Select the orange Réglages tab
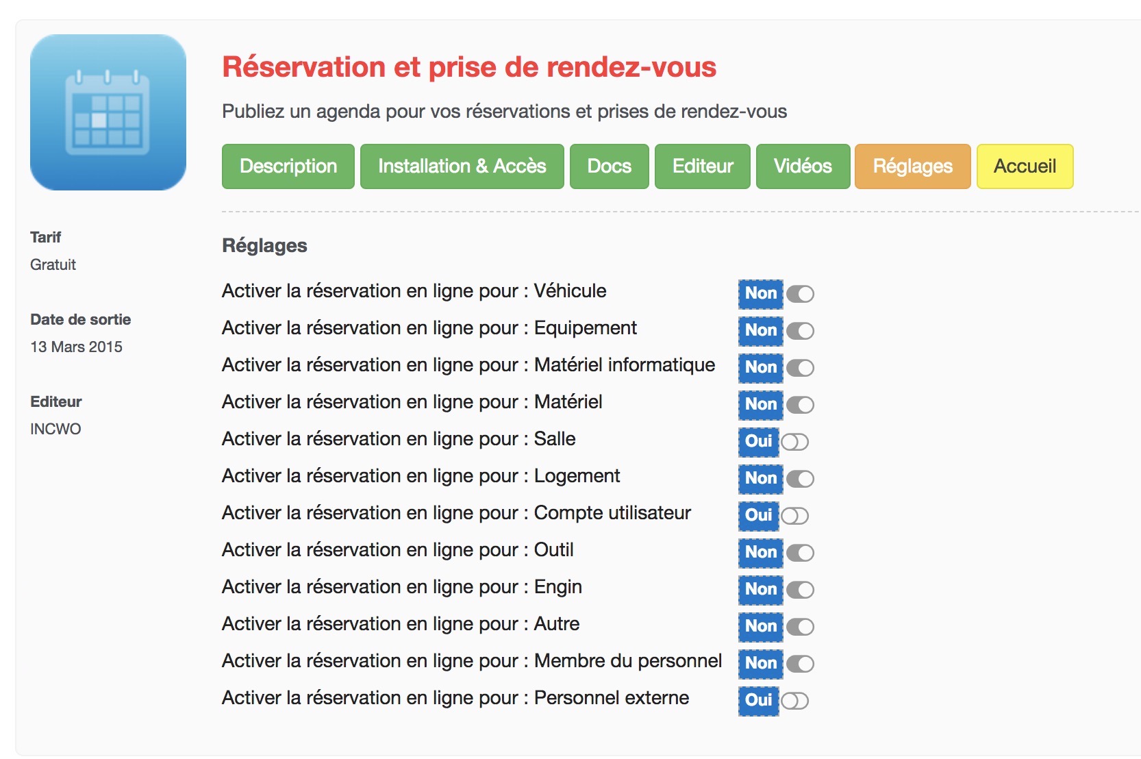Viewport: 1141px width, 759px height. pyautogui.click(x=912, y=166)
